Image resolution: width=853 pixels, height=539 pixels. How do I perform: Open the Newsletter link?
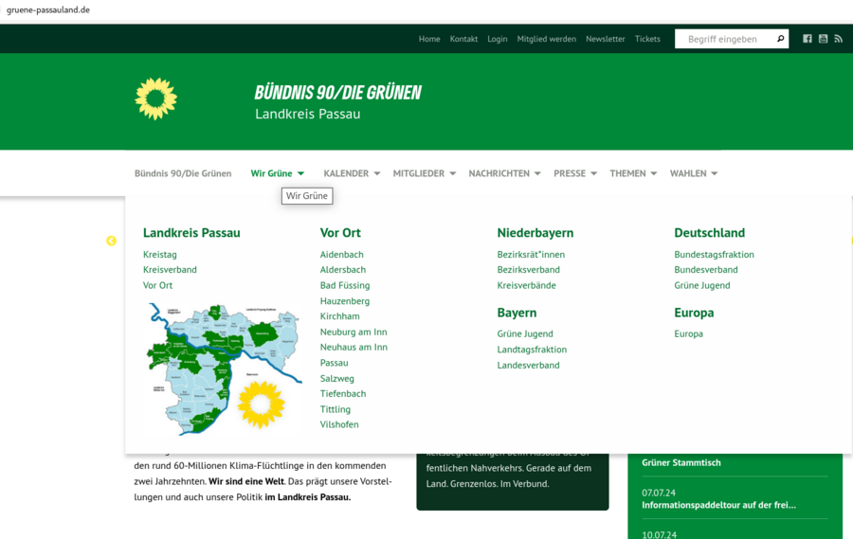click(x=606, y=39)
